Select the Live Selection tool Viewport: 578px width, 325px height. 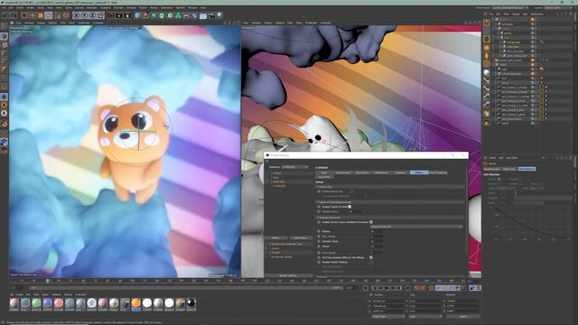(x=24, y=15)
